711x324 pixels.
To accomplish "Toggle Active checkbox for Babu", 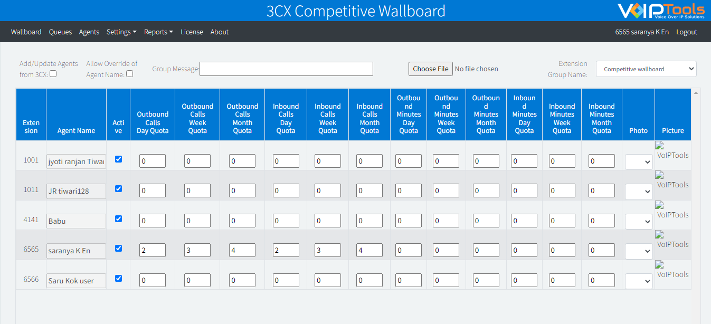I will [118, 218].
